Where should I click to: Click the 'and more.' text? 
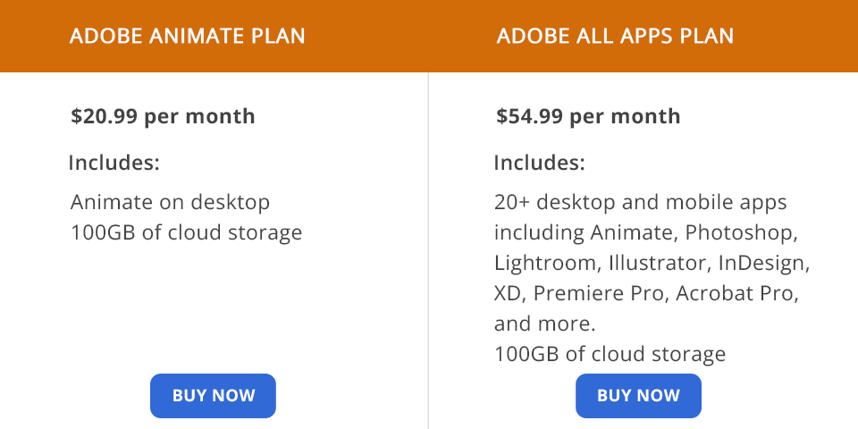544,324
